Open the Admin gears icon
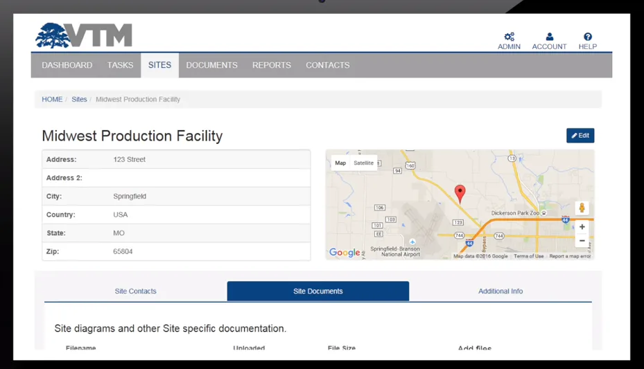644x369 pixels. click(510, 37)
